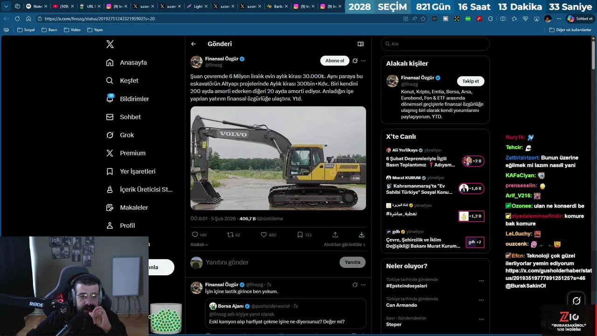
Task: Open browser extensions puzzle icon
Action: tap(490, 19)
